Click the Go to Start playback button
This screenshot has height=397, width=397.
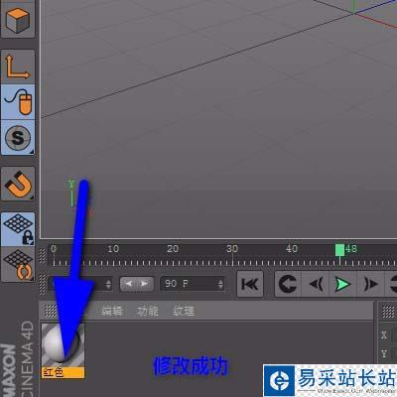(250, 284)
